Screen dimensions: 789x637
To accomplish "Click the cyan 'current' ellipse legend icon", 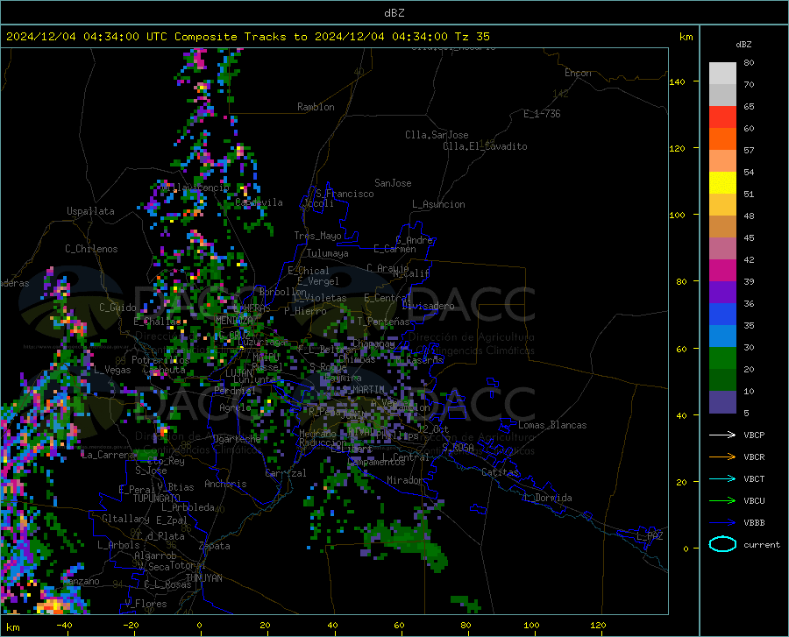I will click(x=722, y=544).
